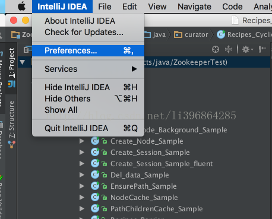This screenshot has height=219, width=272.
Task: Click the Collapse All icon in Project panel
Action: point(228,49)
